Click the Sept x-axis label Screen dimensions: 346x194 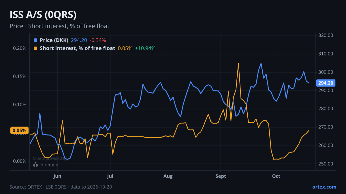(x=221, y=176)
